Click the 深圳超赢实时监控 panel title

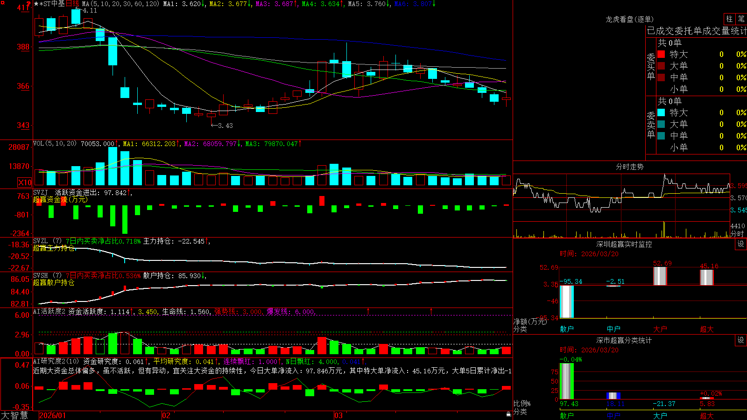pos(624,244)
